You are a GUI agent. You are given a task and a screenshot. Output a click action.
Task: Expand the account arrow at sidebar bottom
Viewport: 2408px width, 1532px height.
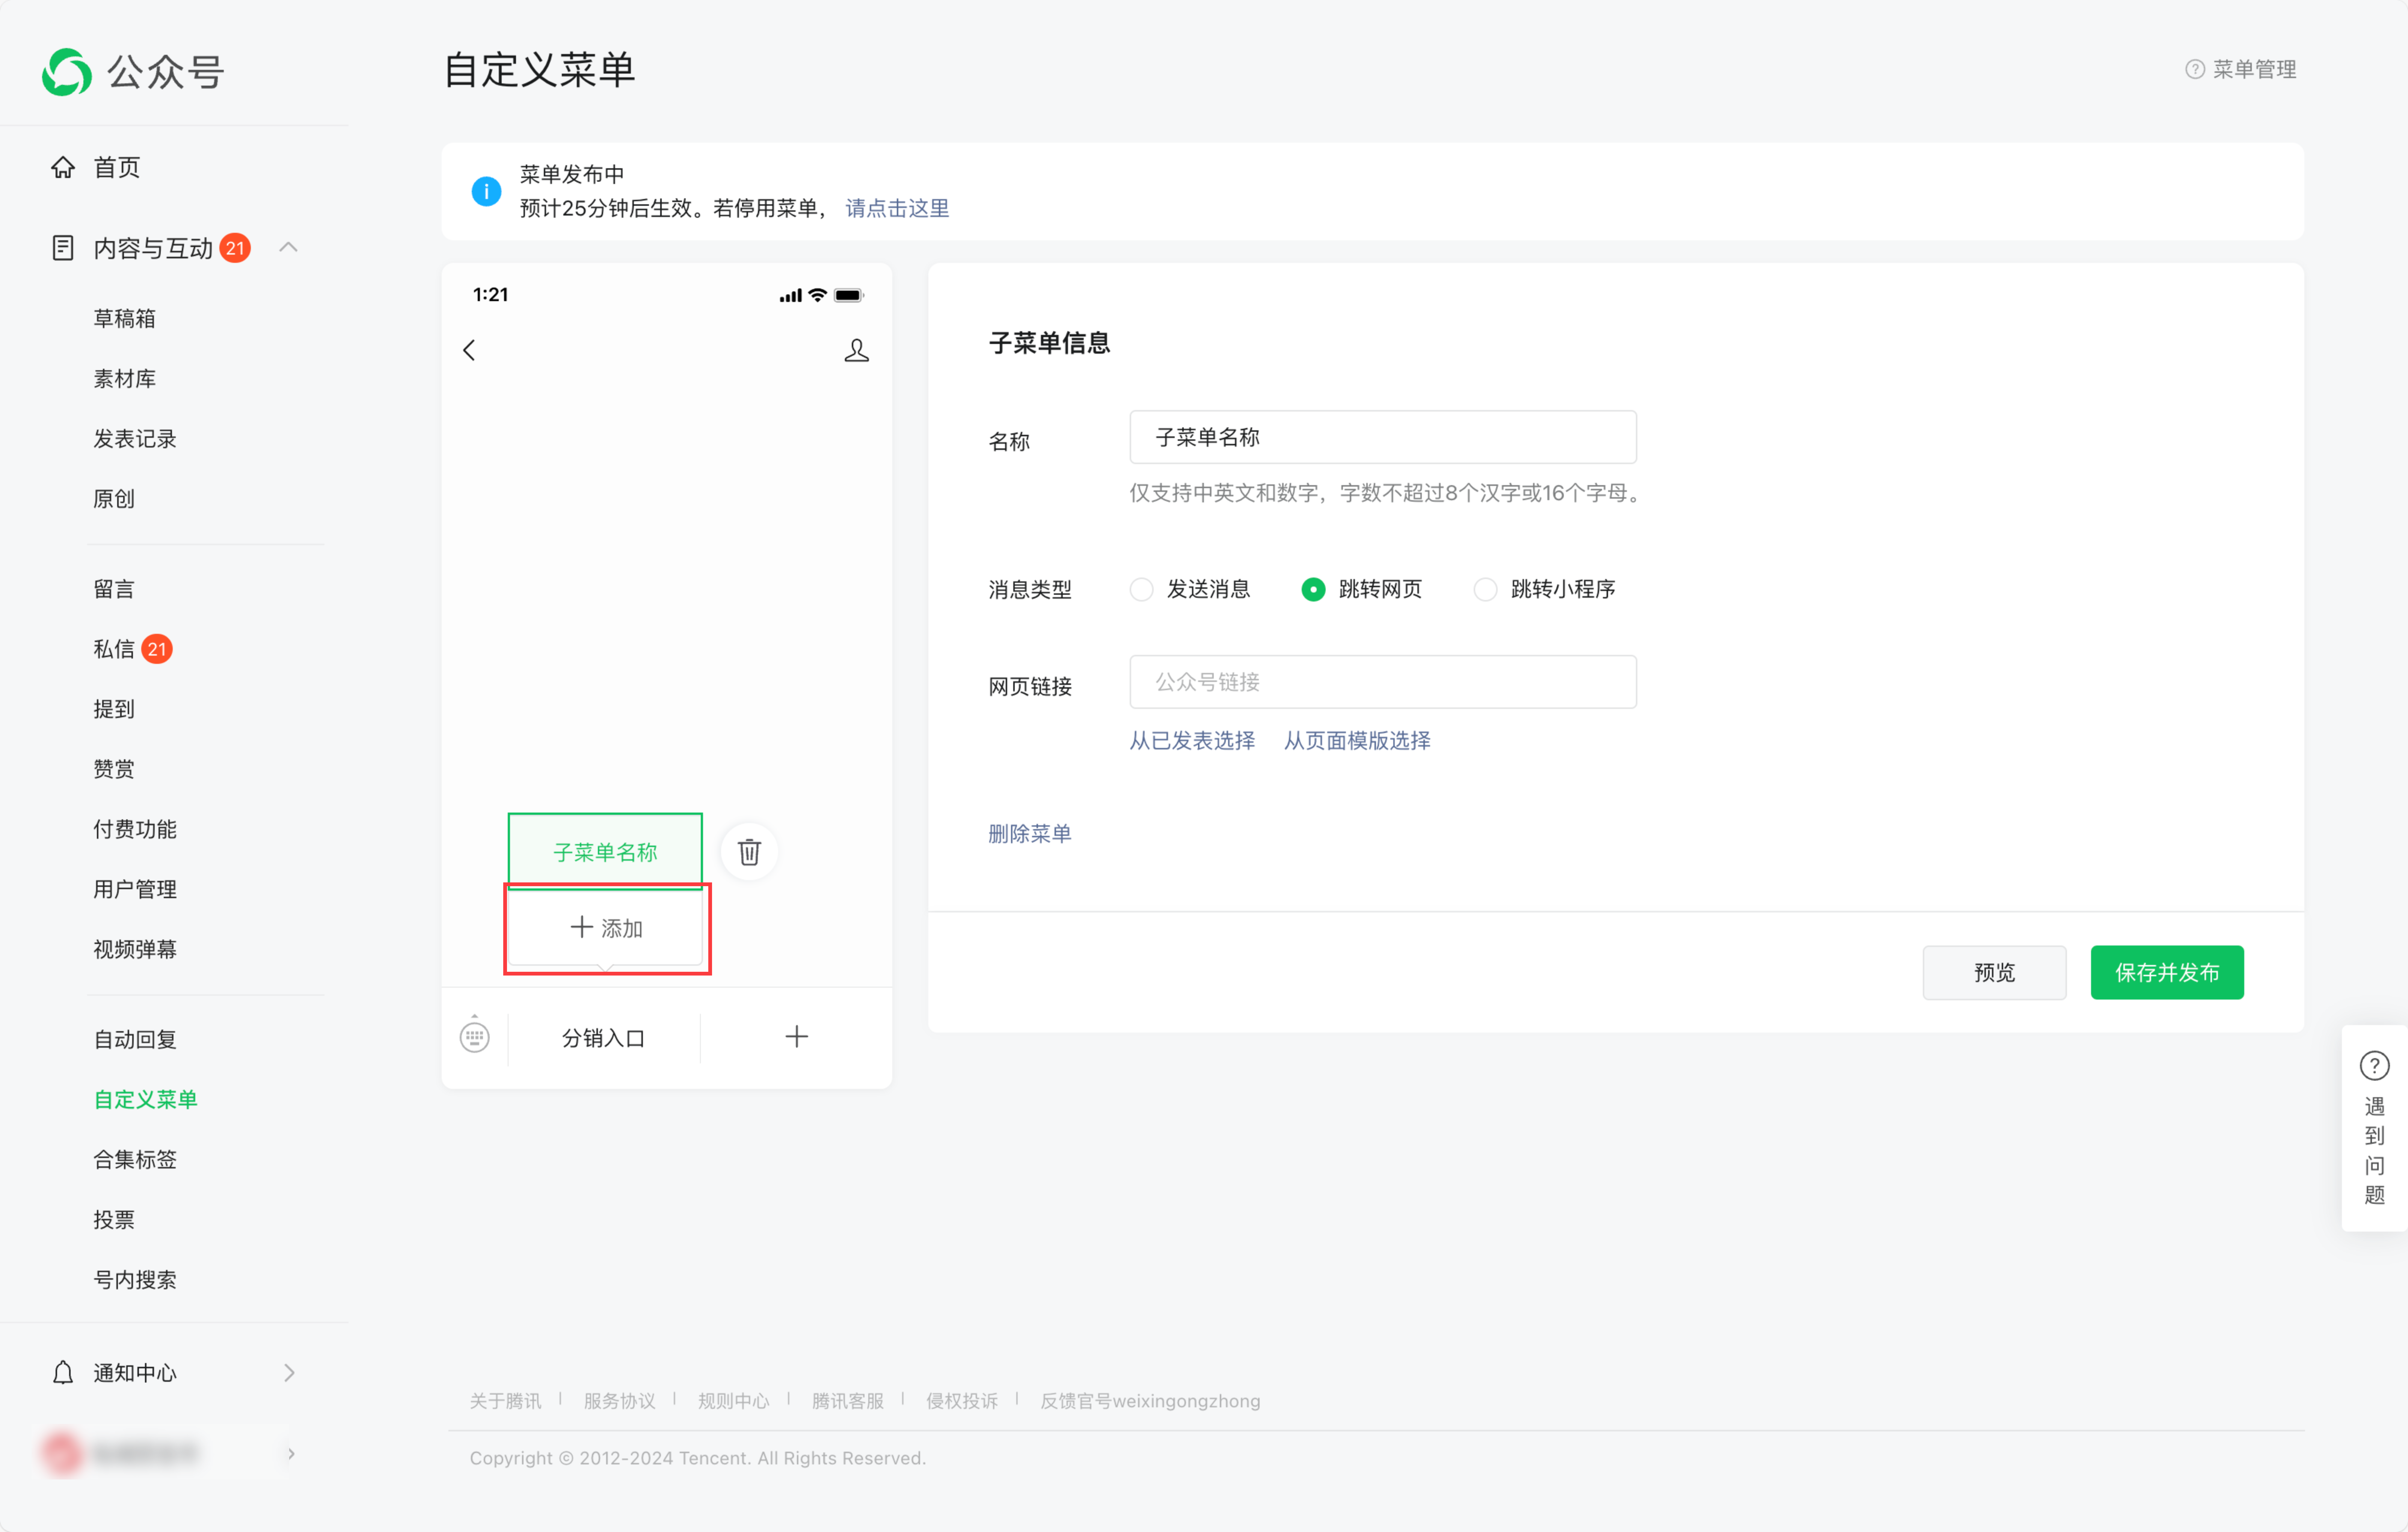coord(291,1454)
